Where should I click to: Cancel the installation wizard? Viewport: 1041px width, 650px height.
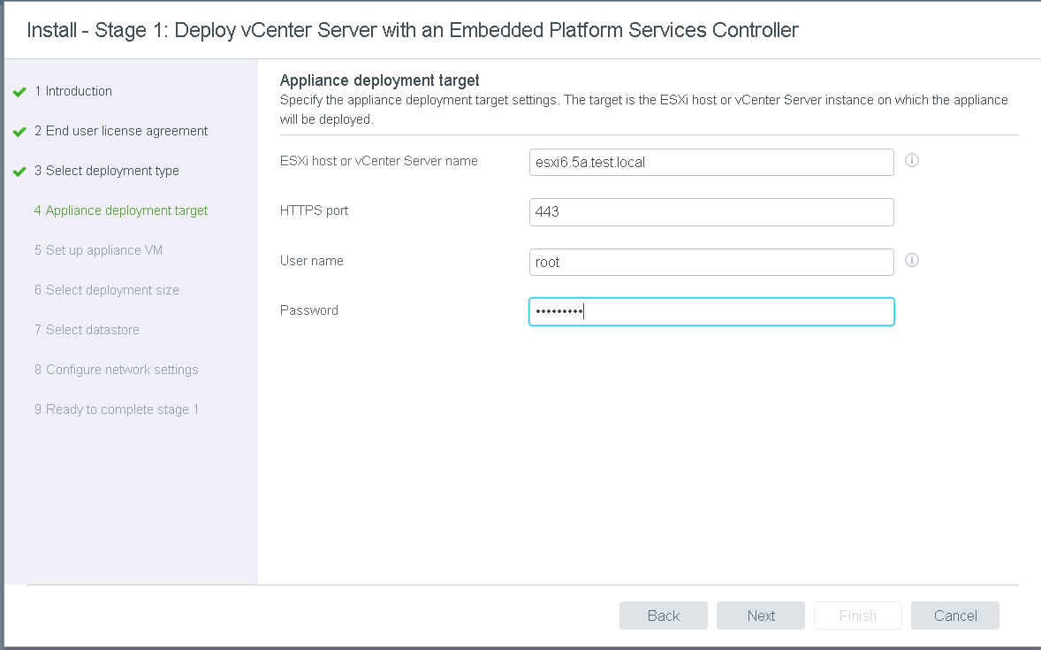coord(954,616)
